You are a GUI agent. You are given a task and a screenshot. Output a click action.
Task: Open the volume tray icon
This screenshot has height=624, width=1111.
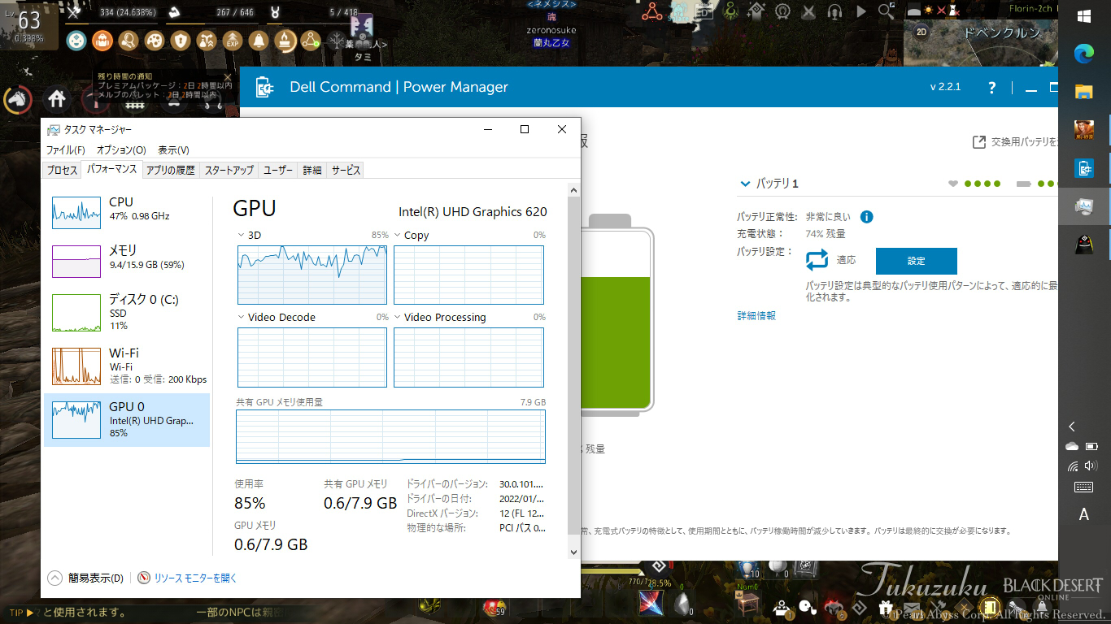pos(1091,466)
